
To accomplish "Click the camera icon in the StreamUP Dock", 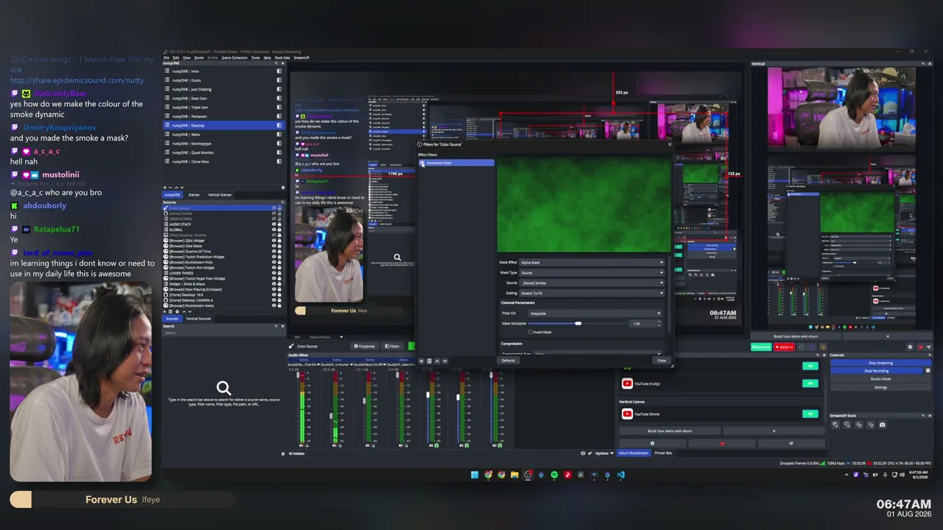I will click(x=883, y=425).
